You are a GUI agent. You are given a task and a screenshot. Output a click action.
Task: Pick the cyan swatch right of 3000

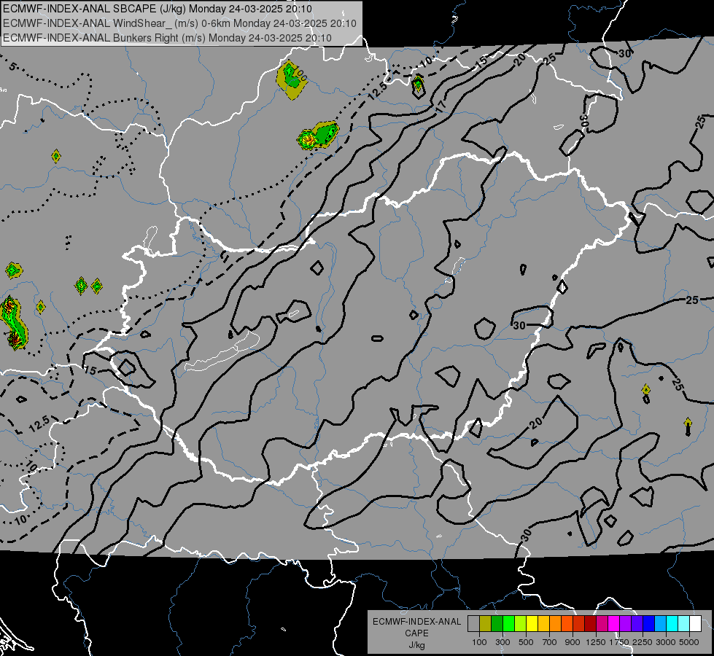[x=672, y=624]
